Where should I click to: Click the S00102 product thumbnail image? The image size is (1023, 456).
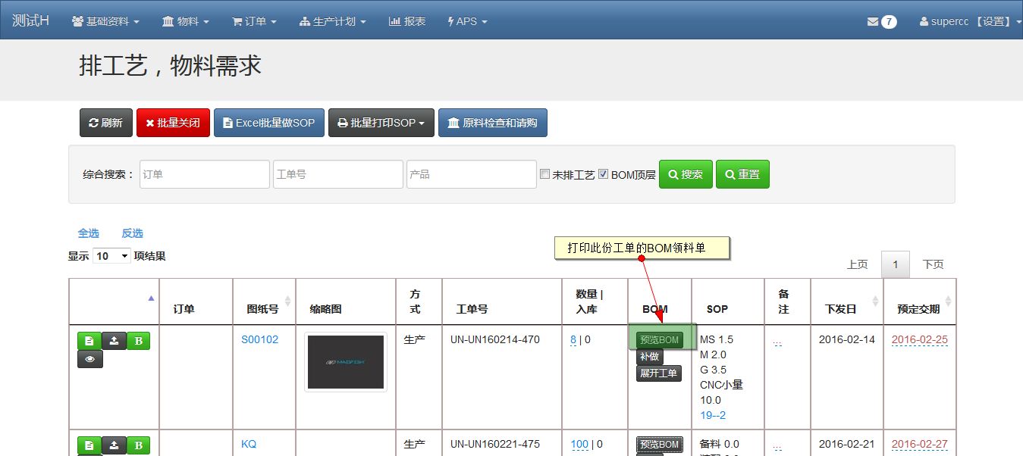point(346,362)
